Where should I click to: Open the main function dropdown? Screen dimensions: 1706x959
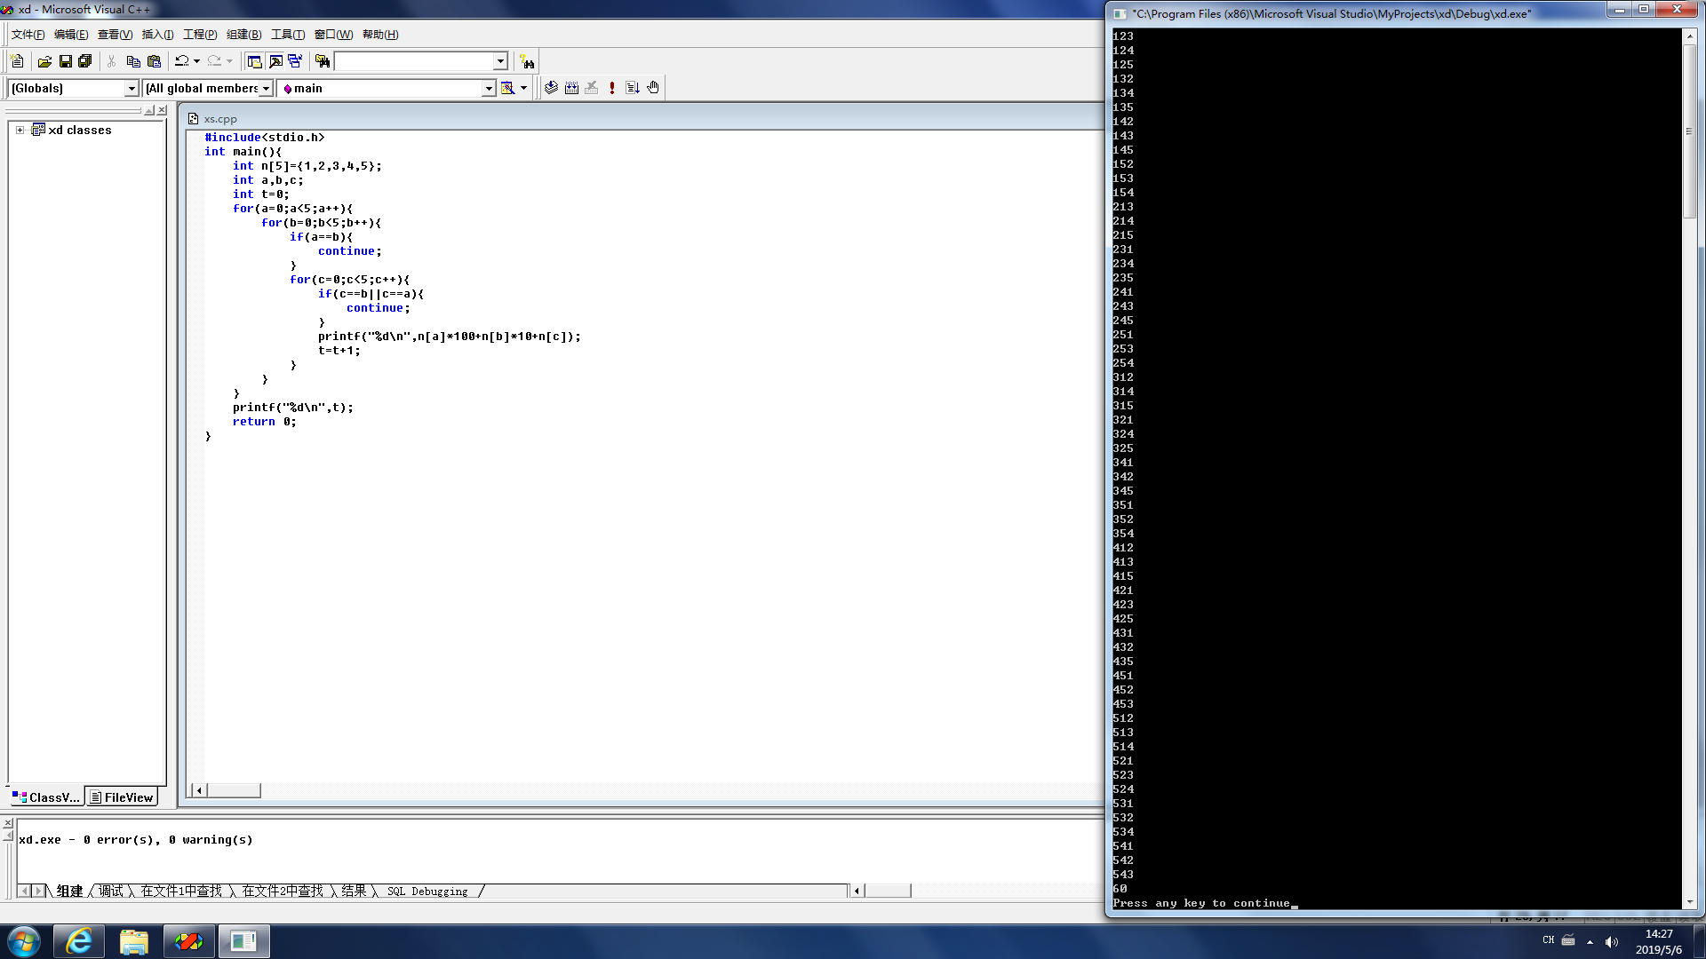[488, 88]
